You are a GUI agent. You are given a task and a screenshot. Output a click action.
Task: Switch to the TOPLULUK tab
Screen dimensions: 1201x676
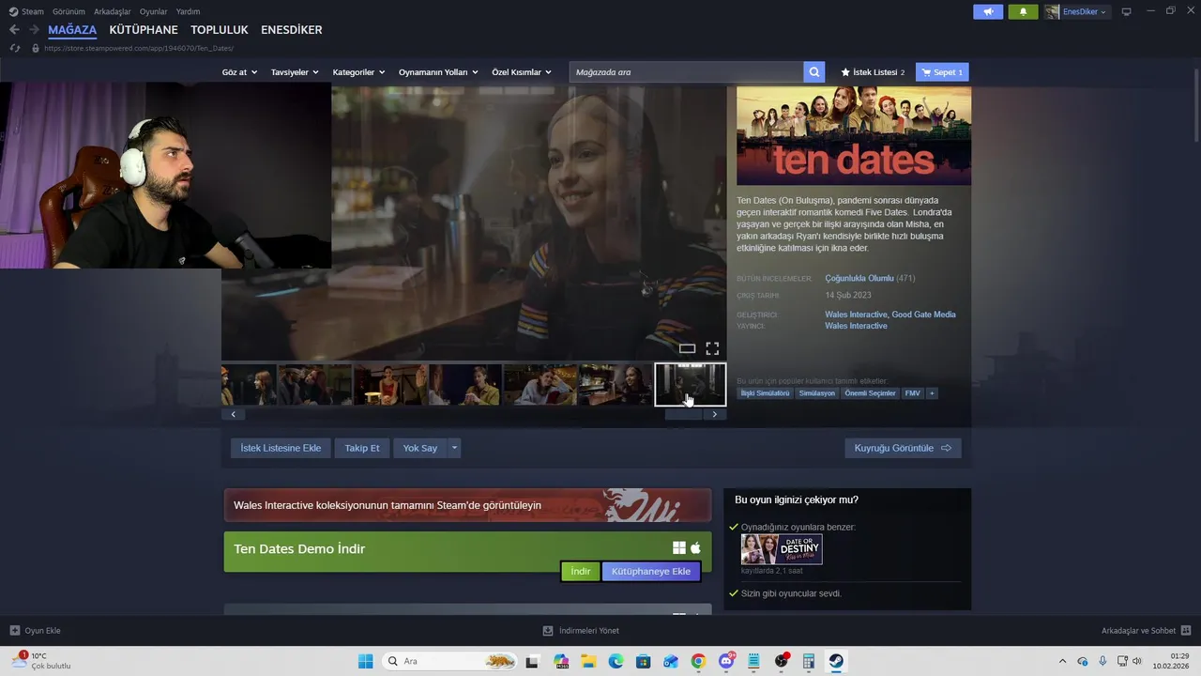[220, 30]
